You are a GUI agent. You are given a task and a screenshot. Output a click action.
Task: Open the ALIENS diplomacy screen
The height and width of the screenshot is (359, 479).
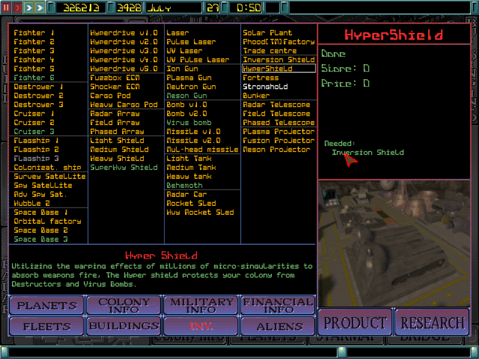click(277, 326)
